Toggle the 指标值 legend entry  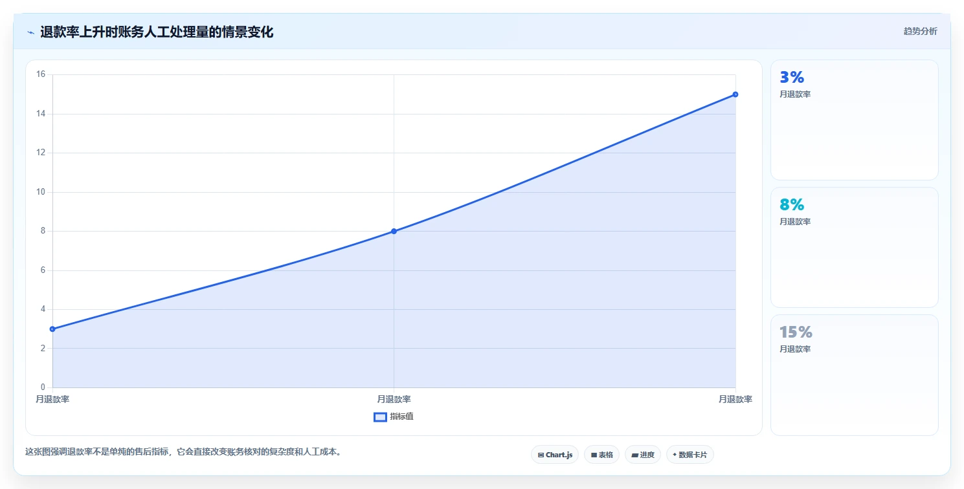click(x=394, y=417)
